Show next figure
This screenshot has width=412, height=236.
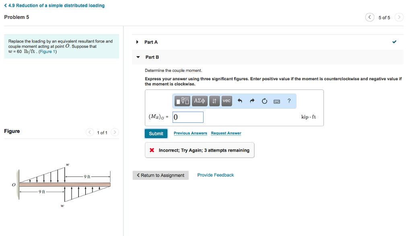[x=115, y=132]
